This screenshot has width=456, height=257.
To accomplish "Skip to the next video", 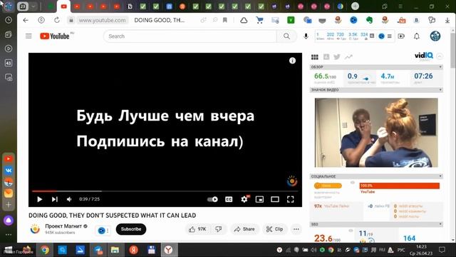I will pyautogui.click(x=54, y=199).
